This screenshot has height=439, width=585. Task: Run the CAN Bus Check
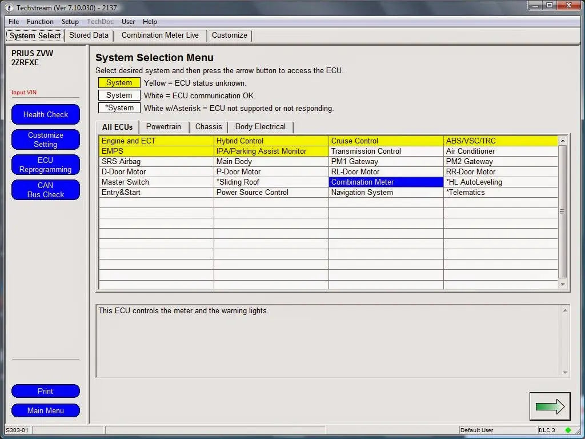(x=45, y=190)
